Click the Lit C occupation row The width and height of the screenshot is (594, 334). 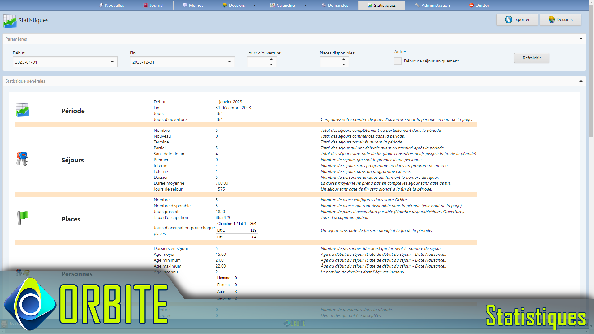point(237,230)
